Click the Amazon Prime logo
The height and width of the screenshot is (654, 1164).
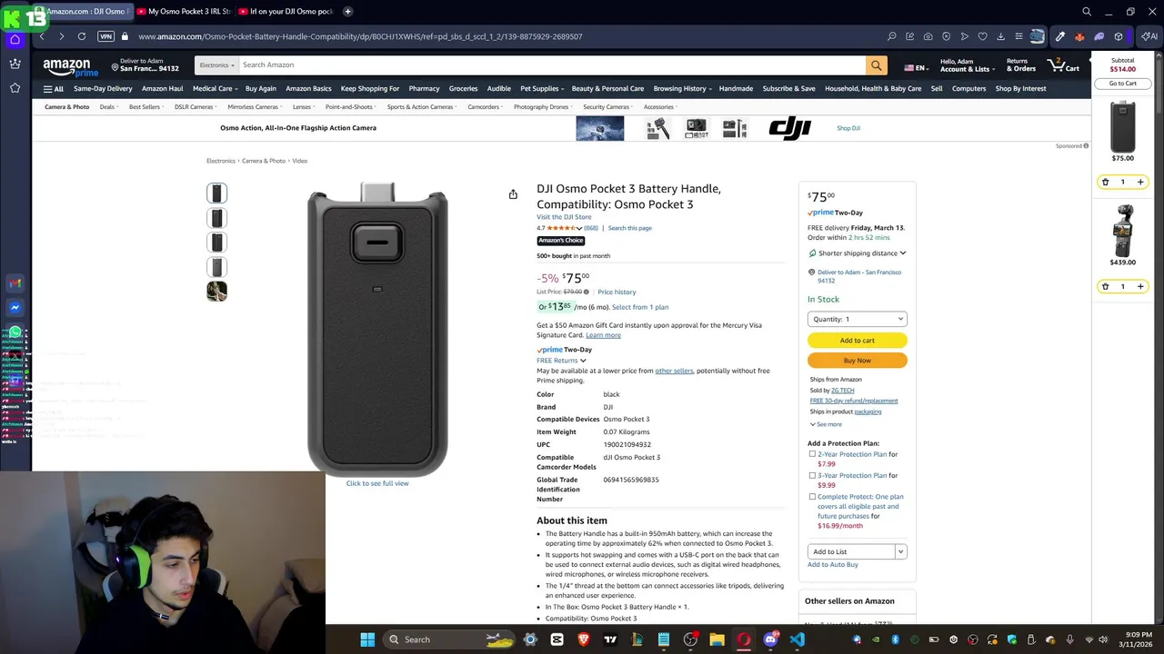click(x=71, y=68)
